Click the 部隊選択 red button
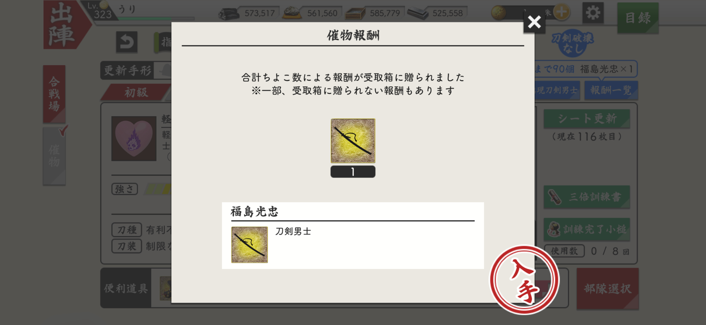This screenshot has width=706, height=325. pyautogui.click(x=608, y=289)
